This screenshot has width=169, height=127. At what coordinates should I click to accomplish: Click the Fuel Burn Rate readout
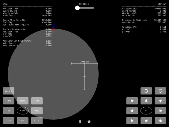(27, 25)
